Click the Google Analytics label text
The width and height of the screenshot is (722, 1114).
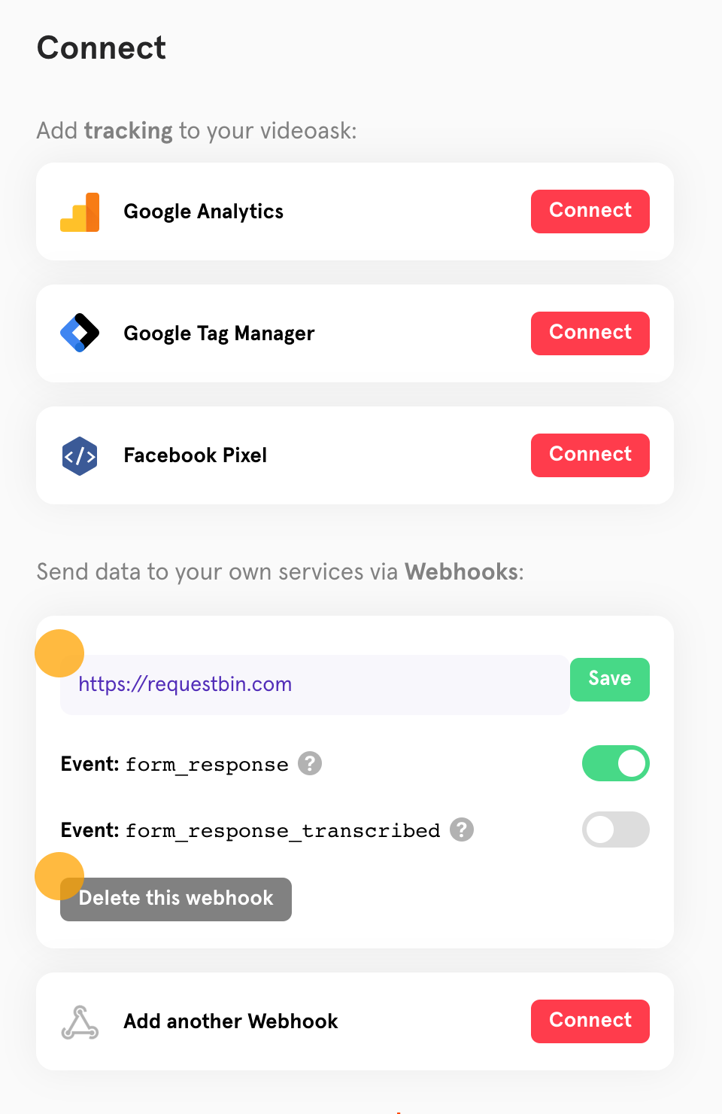pos(204,212)
